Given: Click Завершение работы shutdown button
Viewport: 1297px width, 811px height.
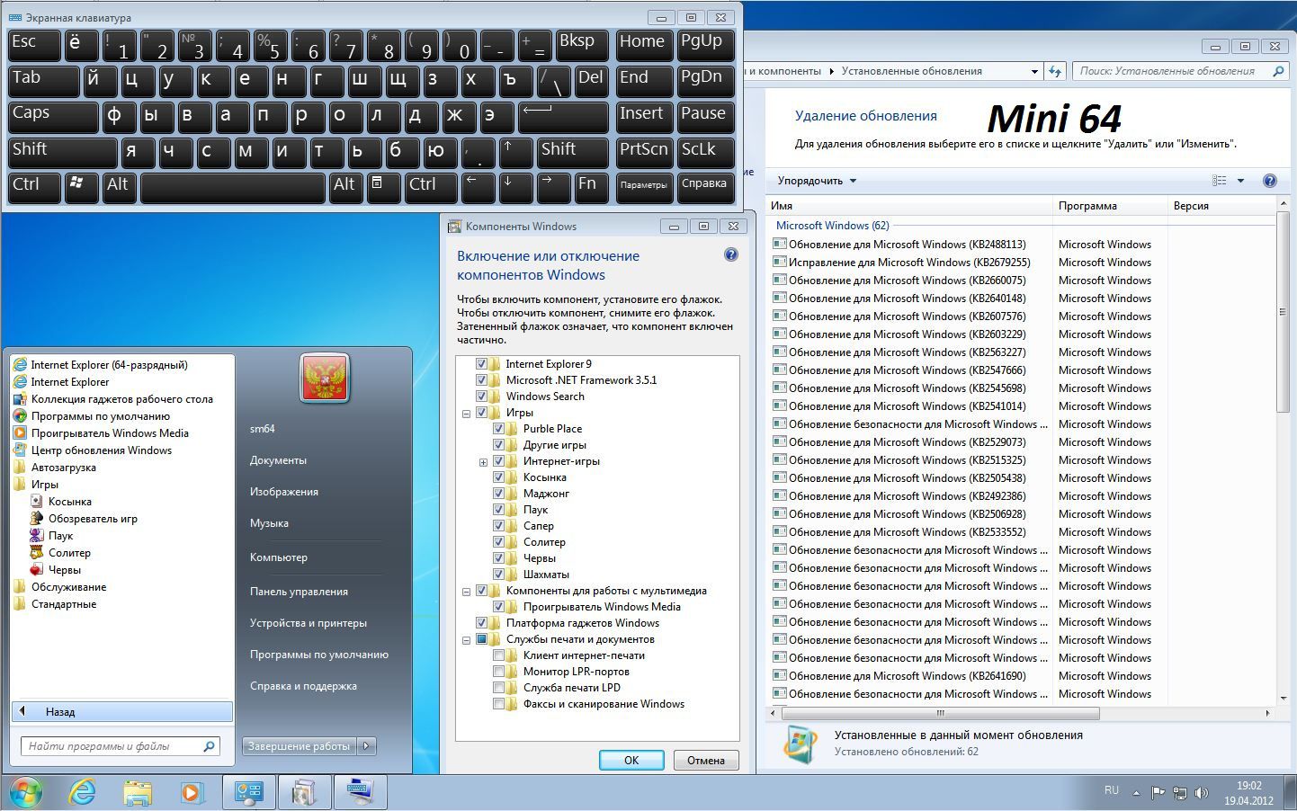Looking at the screenshot, I should tap(300, 745).
